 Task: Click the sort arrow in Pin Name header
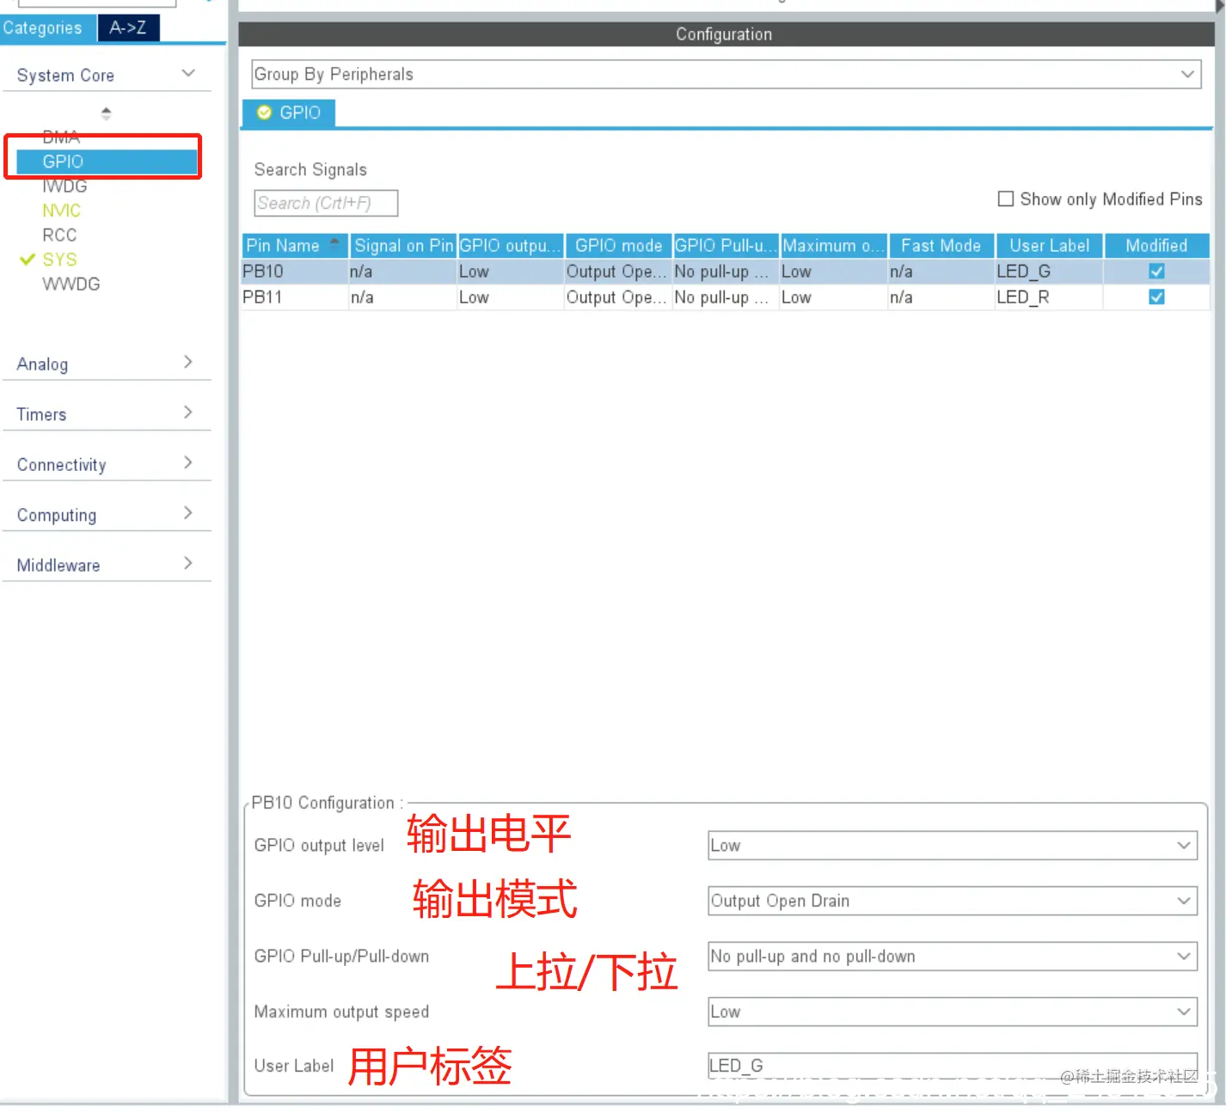point(334,243)
